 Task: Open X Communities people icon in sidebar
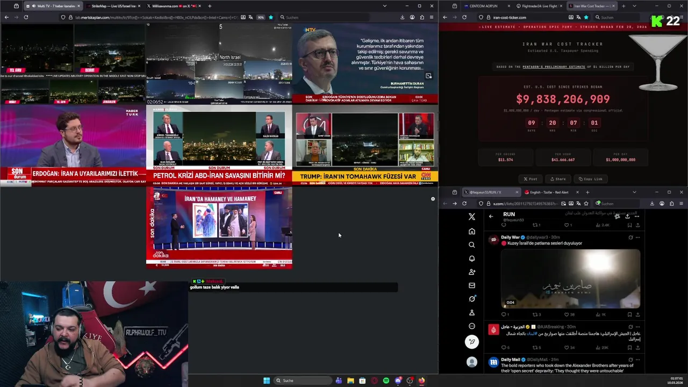(472, 272)
